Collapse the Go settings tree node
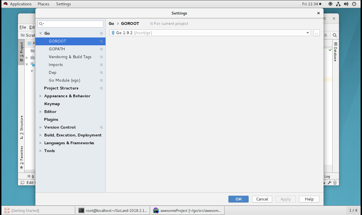 point(41,33)
